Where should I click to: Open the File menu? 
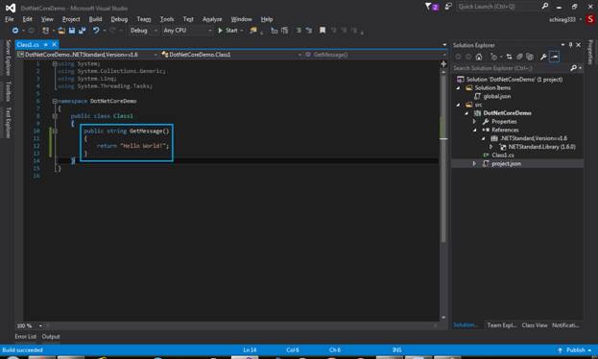tap(10, 19)
